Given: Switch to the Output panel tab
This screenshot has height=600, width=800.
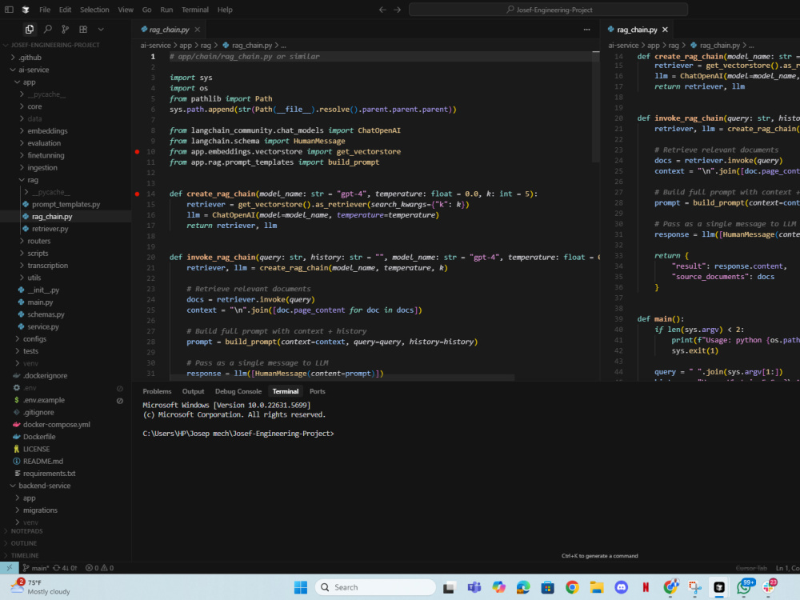Looking at the screenshot, I should tap(193, 391).
